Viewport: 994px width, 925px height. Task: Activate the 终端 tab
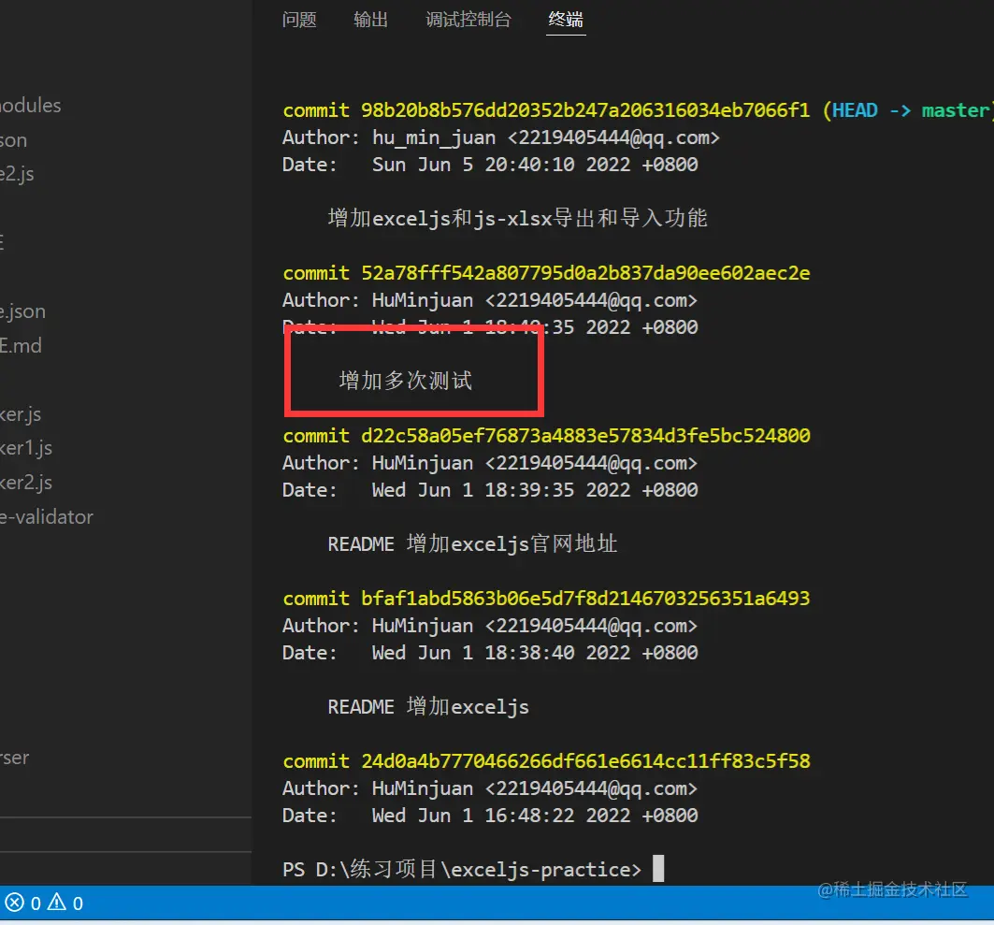(566, 20)
